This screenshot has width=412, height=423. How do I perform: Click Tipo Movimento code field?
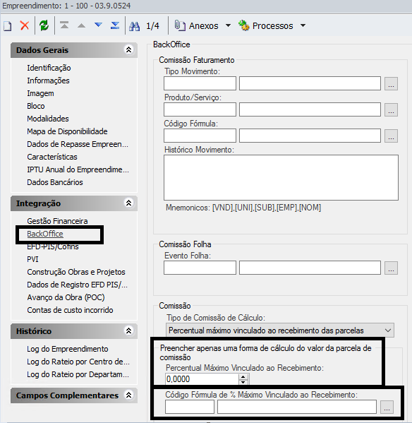pyautogui.click(x=200, y=83)
